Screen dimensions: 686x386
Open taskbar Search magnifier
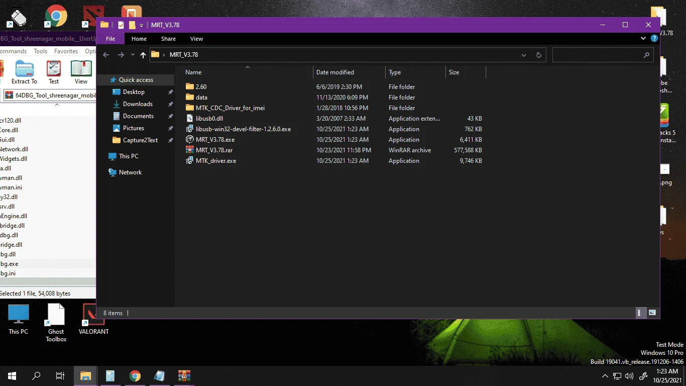coord(36,375)
